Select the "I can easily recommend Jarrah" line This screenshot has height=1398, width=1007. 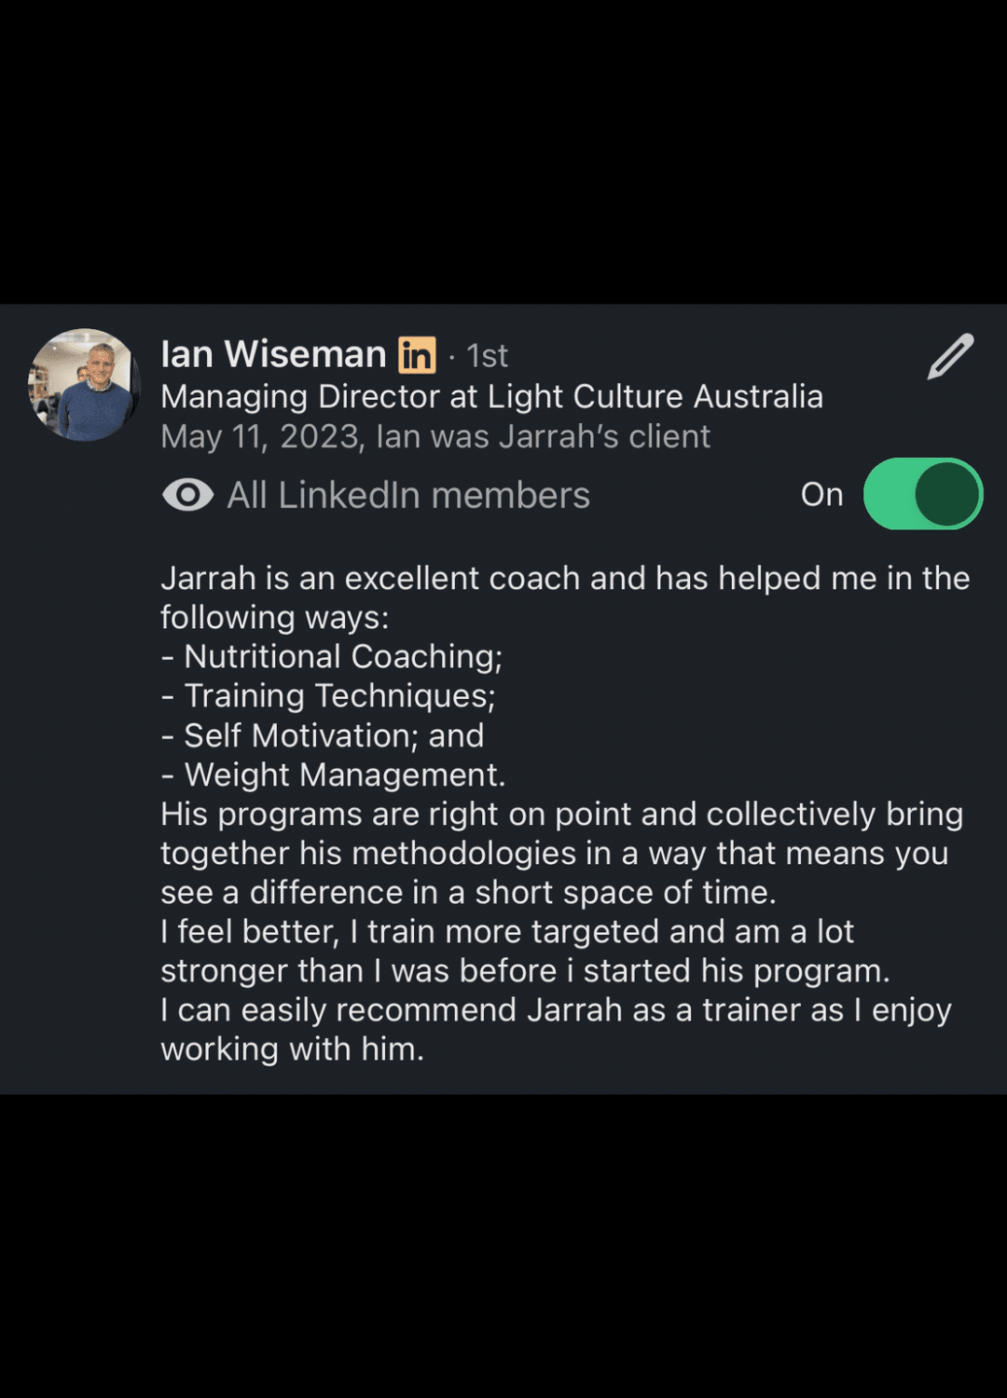556,1009
